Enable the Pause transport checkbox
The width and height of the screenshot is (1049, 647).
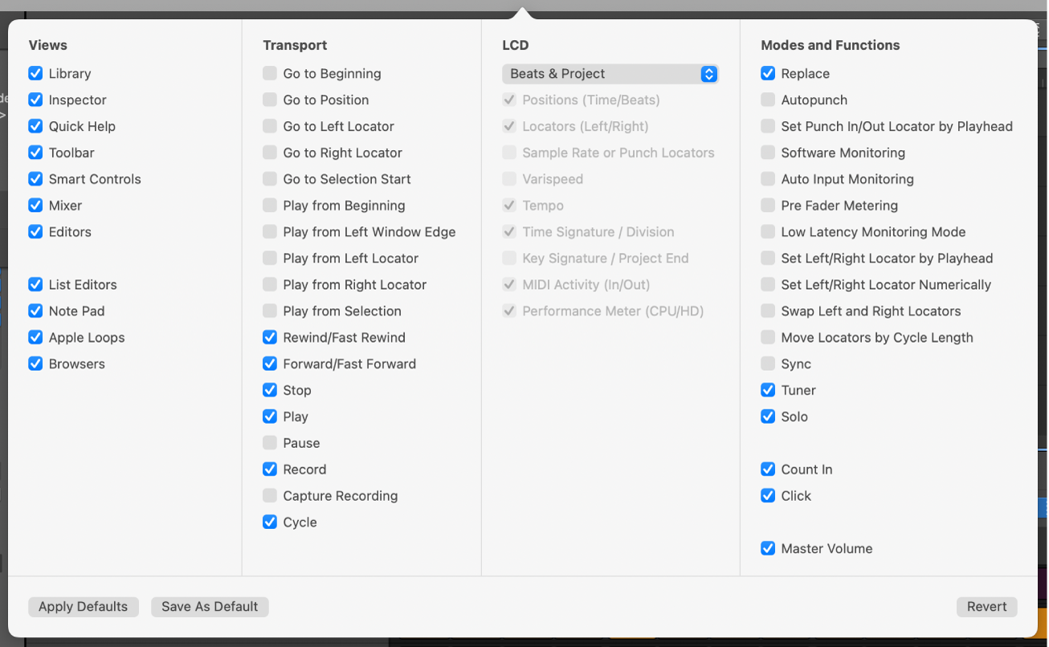(270, 443)
